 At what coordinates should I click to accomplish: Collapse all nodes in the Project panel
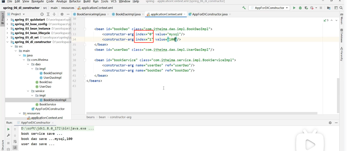coord(54,14)
